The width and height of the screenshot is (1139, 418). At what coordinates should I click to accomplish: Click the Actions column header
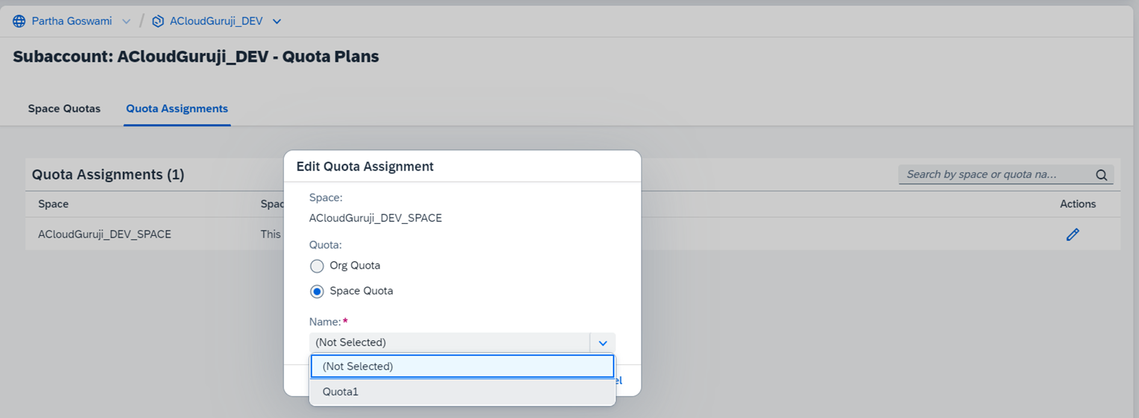1077,204
